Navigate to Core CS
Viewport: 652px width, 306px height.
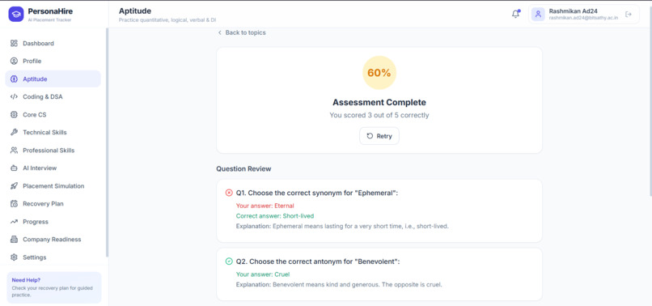pos(53,114)
